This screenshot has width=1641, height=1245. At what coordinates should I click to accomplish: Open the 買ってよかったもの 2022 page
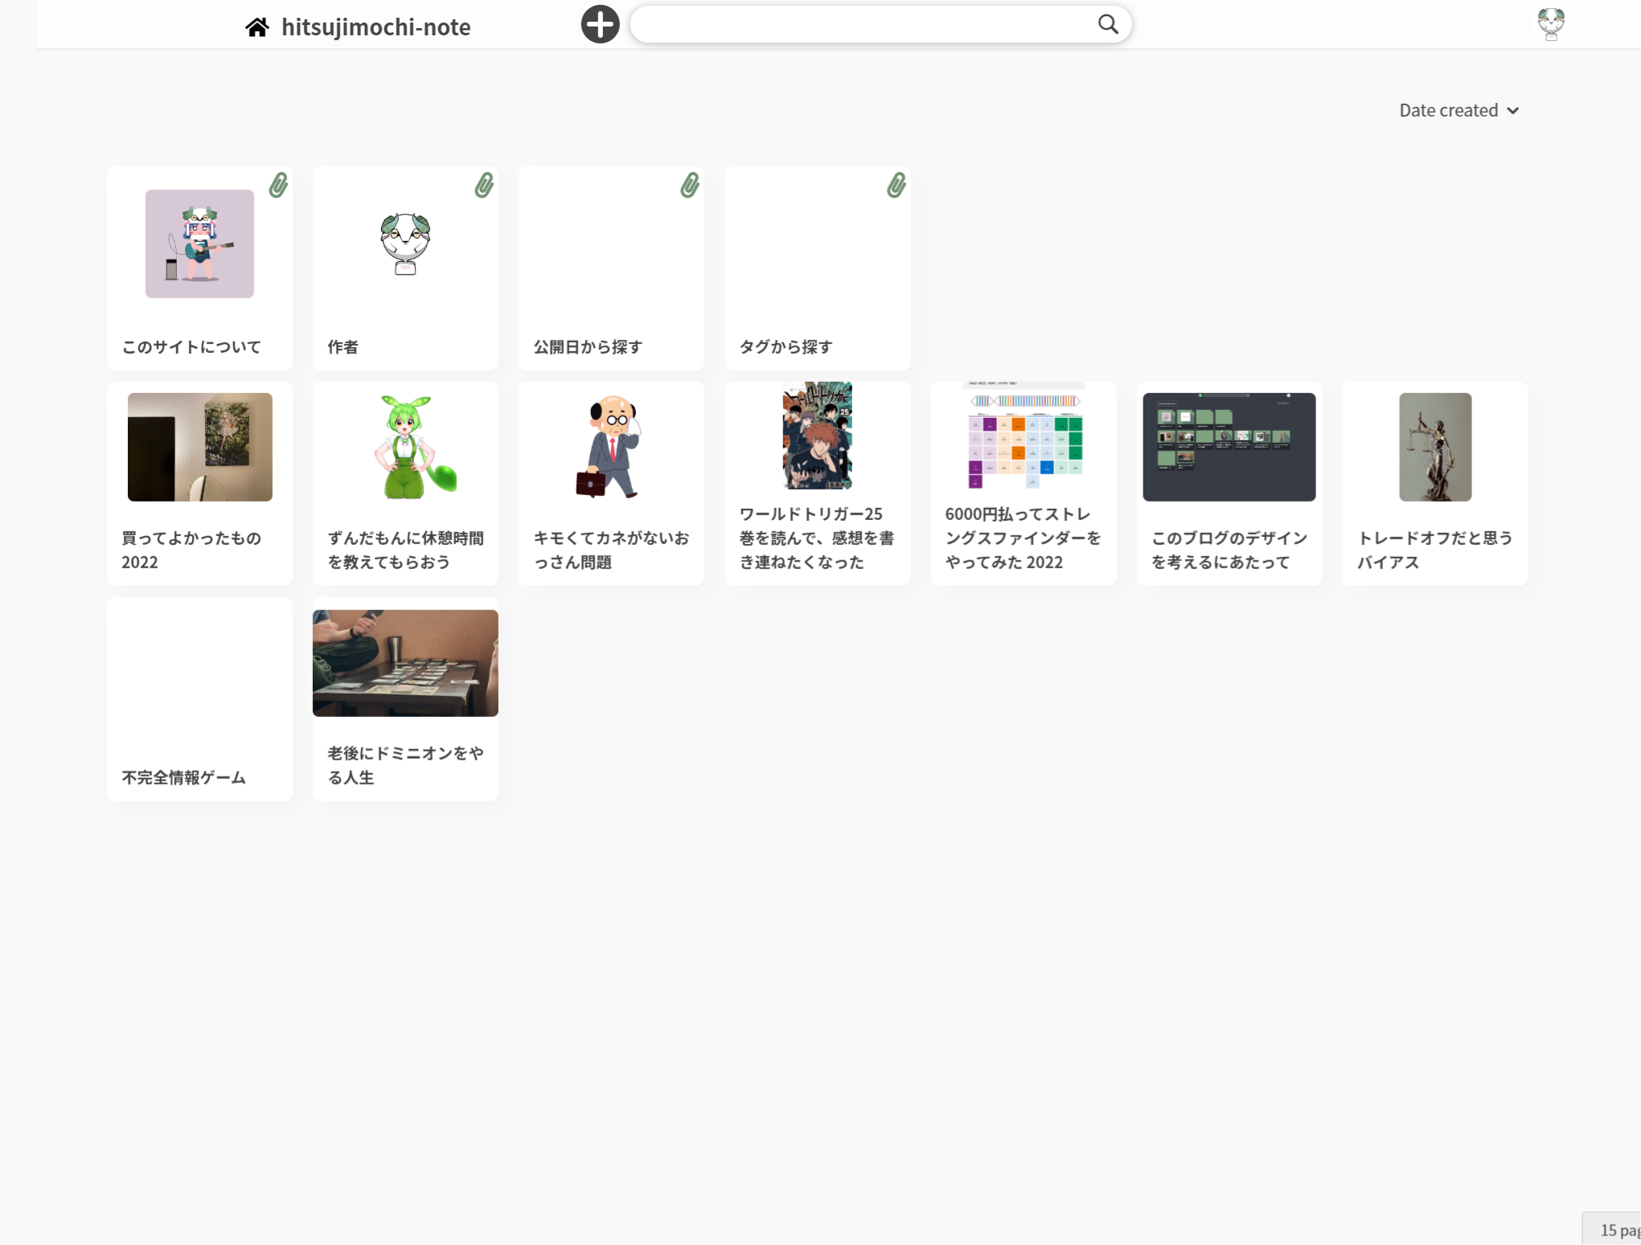[x=199, y=483]
